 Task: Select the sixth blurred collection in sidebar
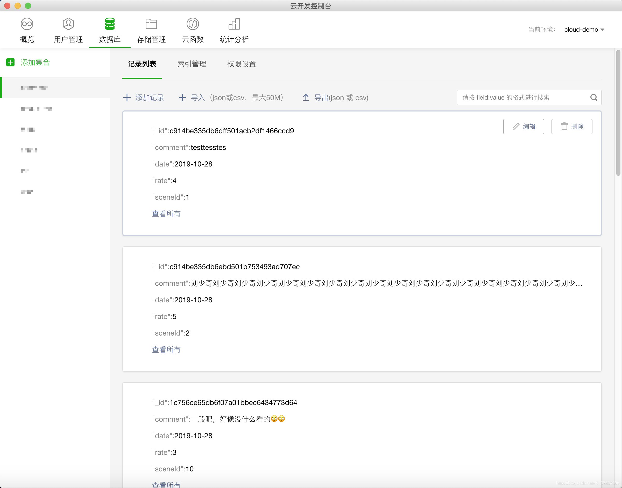click(x=55, y=192)
